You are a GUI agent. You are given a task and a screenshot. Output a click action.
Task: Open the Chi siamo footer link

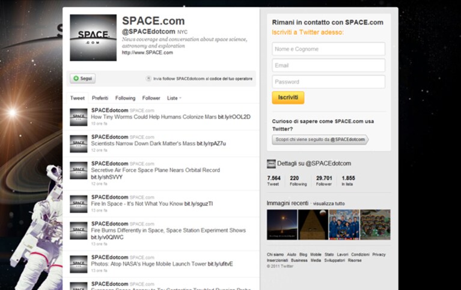click(x=275, y=255)
